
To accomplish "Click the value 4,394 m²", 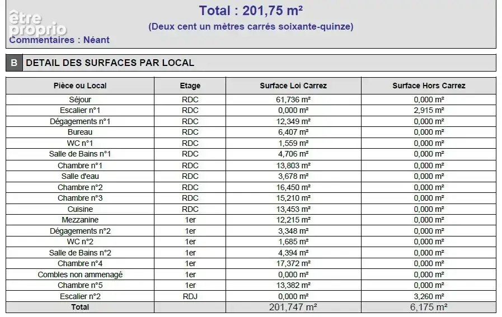I will point(293,253).
